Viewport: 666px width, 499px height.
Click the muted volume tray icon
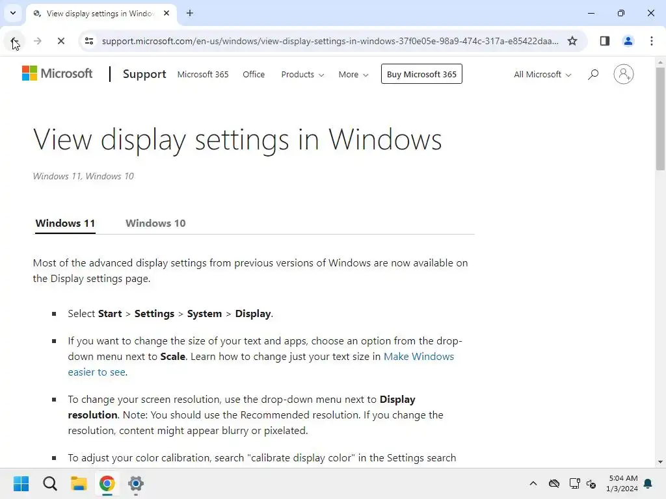click(591, 483)
